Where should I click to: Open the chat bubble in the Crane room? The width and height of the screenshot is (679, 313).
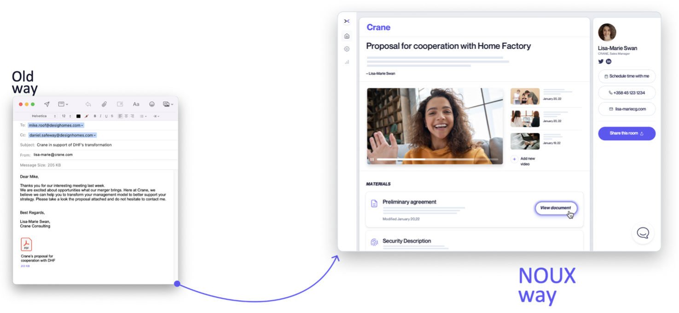[643, 233]
